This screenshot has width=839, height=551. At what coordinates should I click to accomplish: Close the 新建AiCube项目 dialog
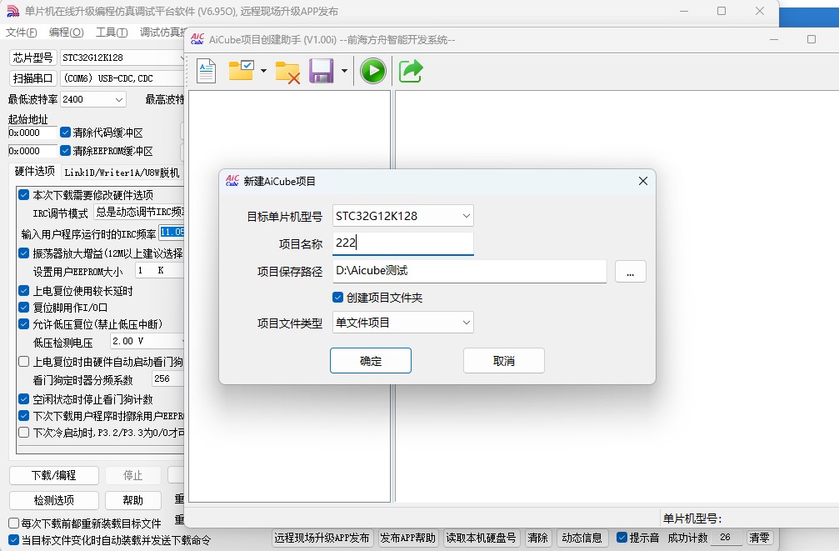coord(643,181)
